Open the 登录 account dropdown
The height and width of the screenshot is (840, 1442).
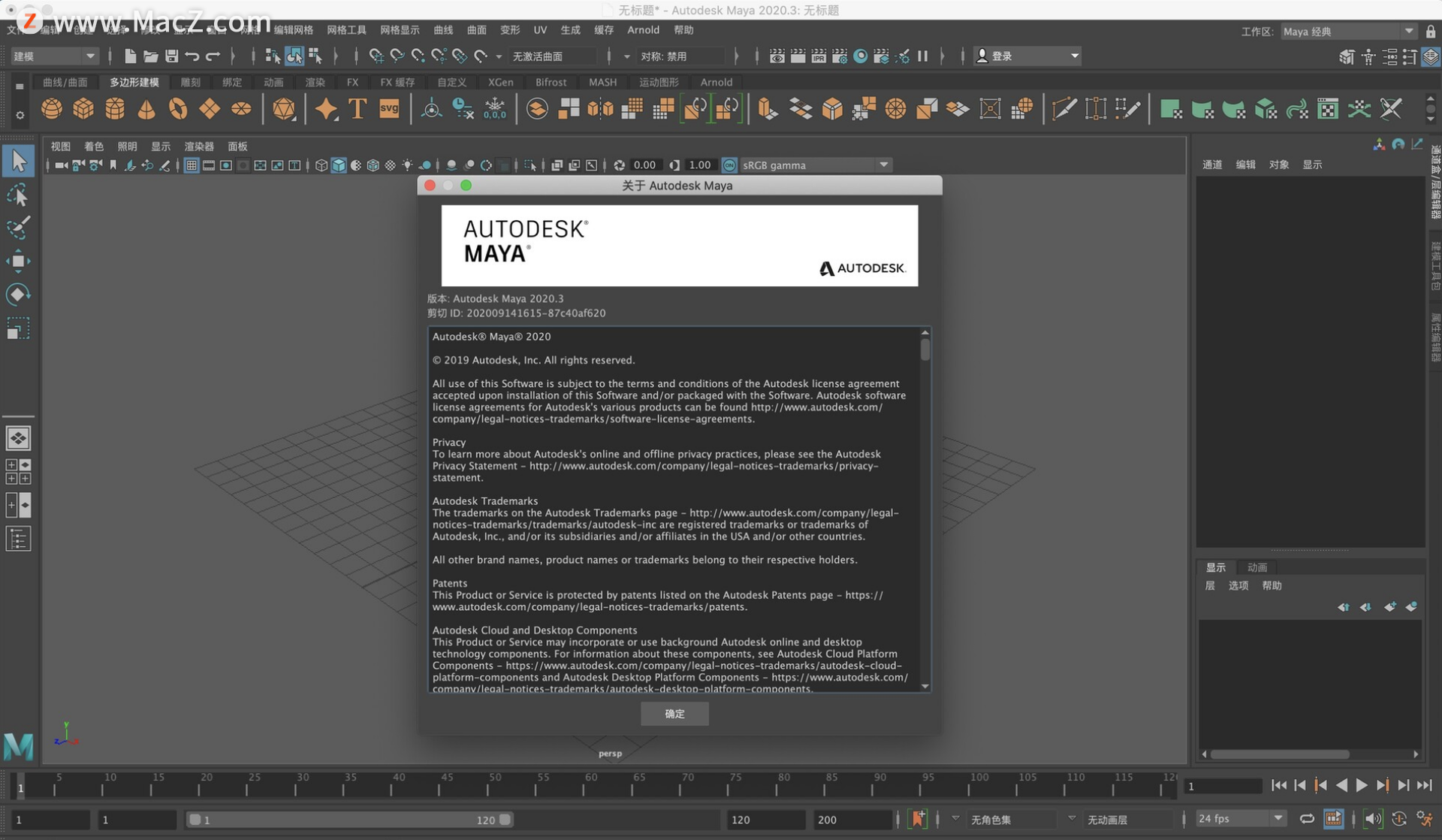[1027, 56]
